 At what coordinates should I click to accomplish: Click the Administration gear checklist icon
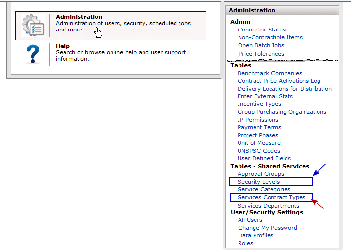pyautogui.click(x=33, y=26)
